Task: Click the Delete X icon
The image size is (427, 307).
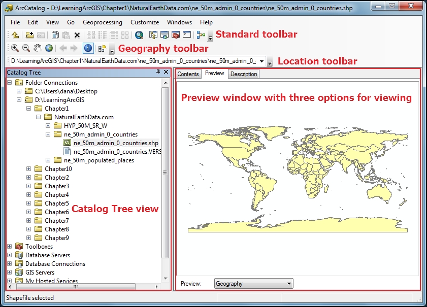Action: click(77, 35)
